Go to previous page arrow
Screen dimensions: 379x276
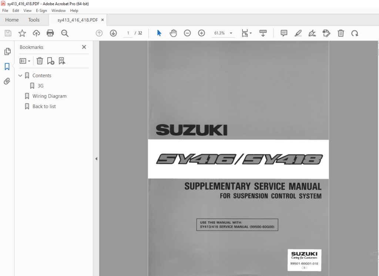(99, 33)
